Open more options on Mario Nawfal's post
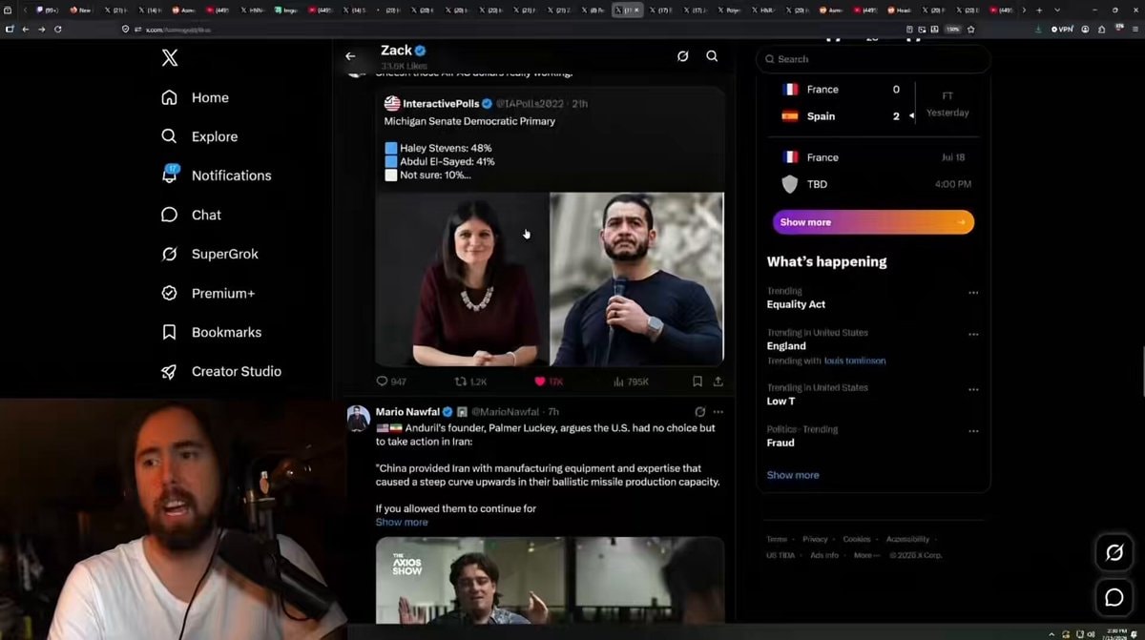The width and height of the screenshot is (1145, 640). (718, 412)
